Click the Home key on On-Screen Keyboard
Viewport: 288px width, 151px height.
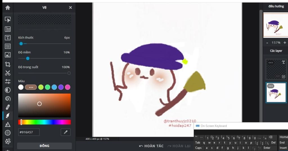click(283, 137)
